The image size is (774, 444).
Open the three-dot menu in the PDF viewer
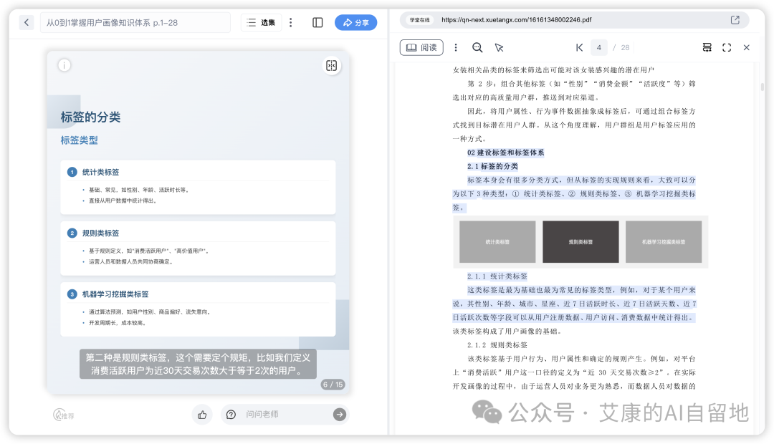click(x=456, y=47)
